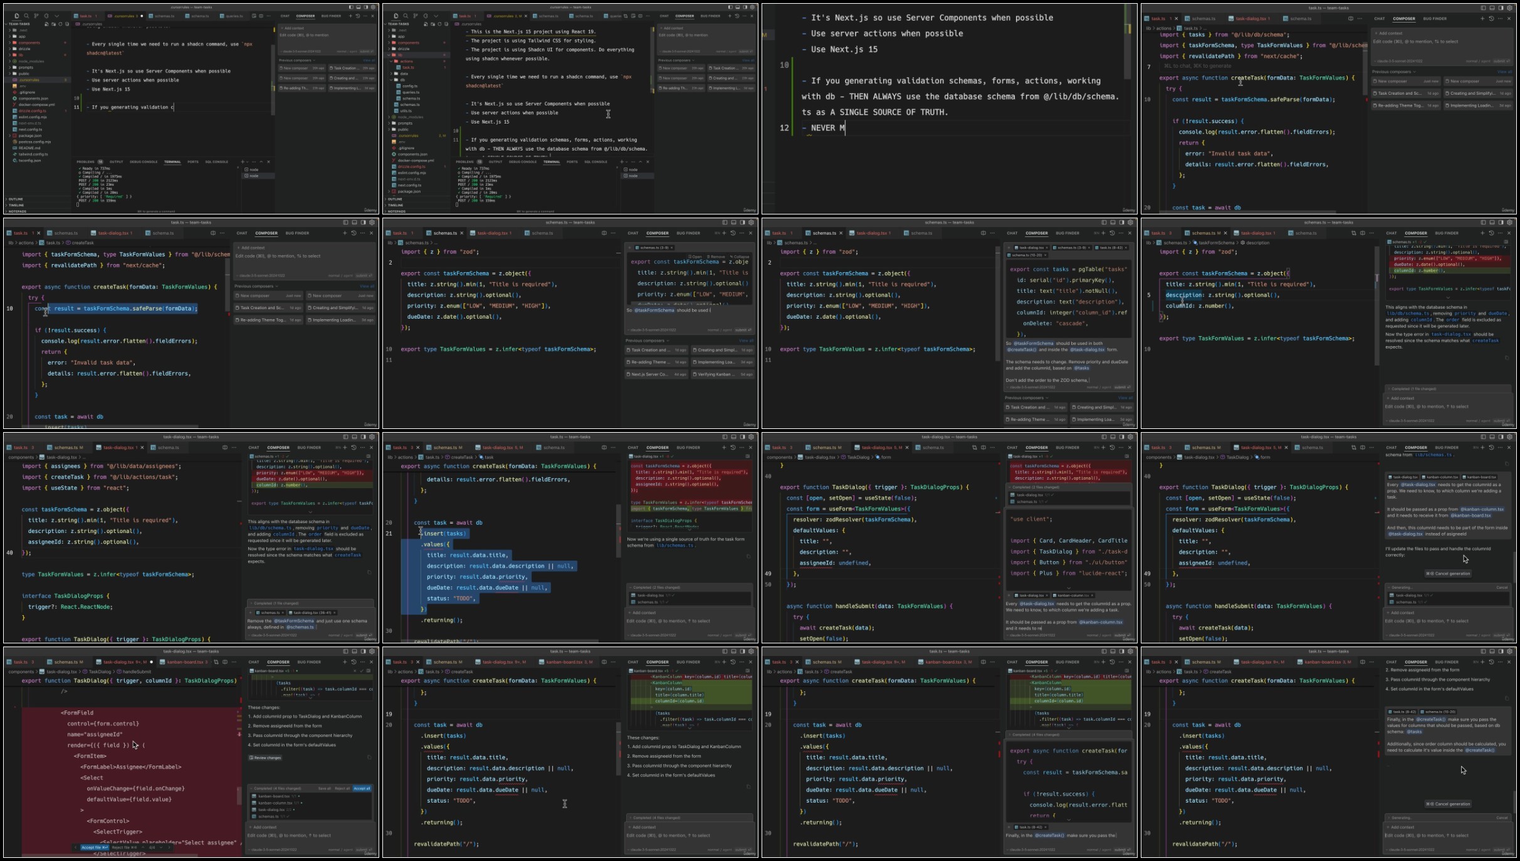The width and height of the screenshot is (1520, 861).
Task: Open Explorer icon in window listing README.md
Action: point(17,16)
